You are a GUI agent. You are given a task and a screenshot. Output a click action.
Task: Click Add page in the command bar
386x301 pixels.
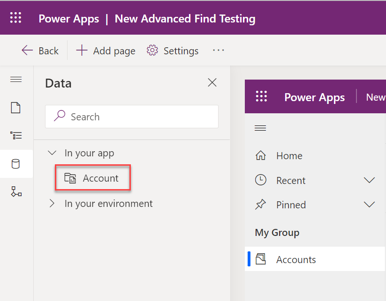click(x=106, y=51)
